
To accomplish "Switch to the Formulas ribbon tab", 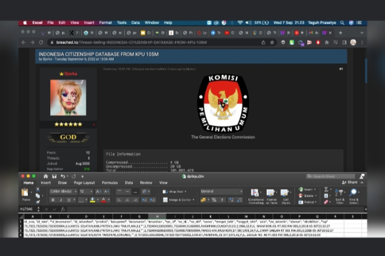I will click(110, 183).
